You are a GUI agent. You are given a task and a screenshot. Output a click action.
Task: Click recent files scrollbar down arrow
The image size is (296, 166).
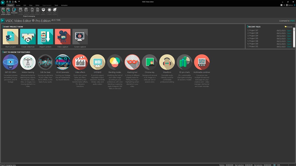pos(294,46)
